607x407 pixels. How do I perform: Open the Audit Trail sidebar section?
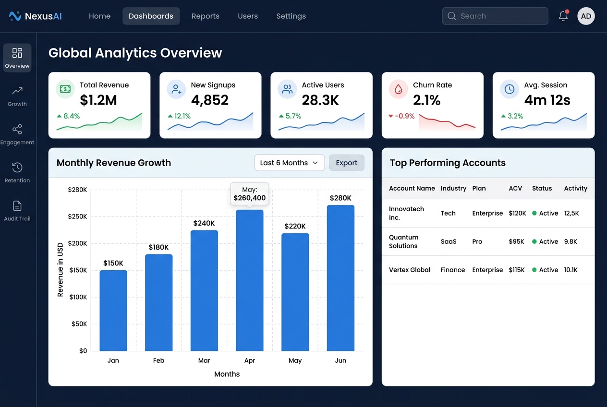tap(17, 211)
